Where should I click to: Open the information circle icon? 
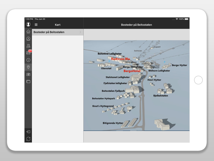tap(28, 60)
